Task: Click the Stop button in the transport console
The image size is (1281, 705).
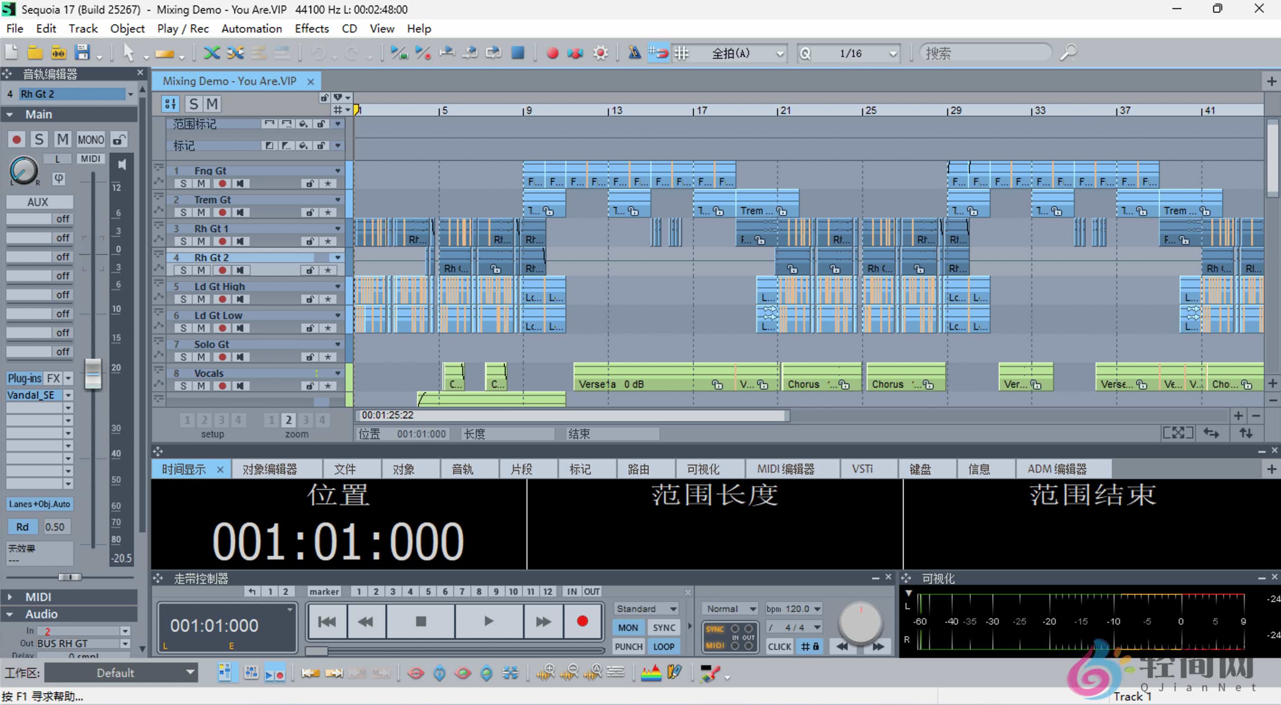Action: point(421,621)
